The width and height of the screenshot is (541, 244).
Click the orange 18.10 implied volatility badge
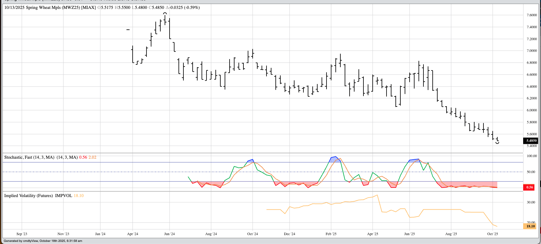coord(530,226)
